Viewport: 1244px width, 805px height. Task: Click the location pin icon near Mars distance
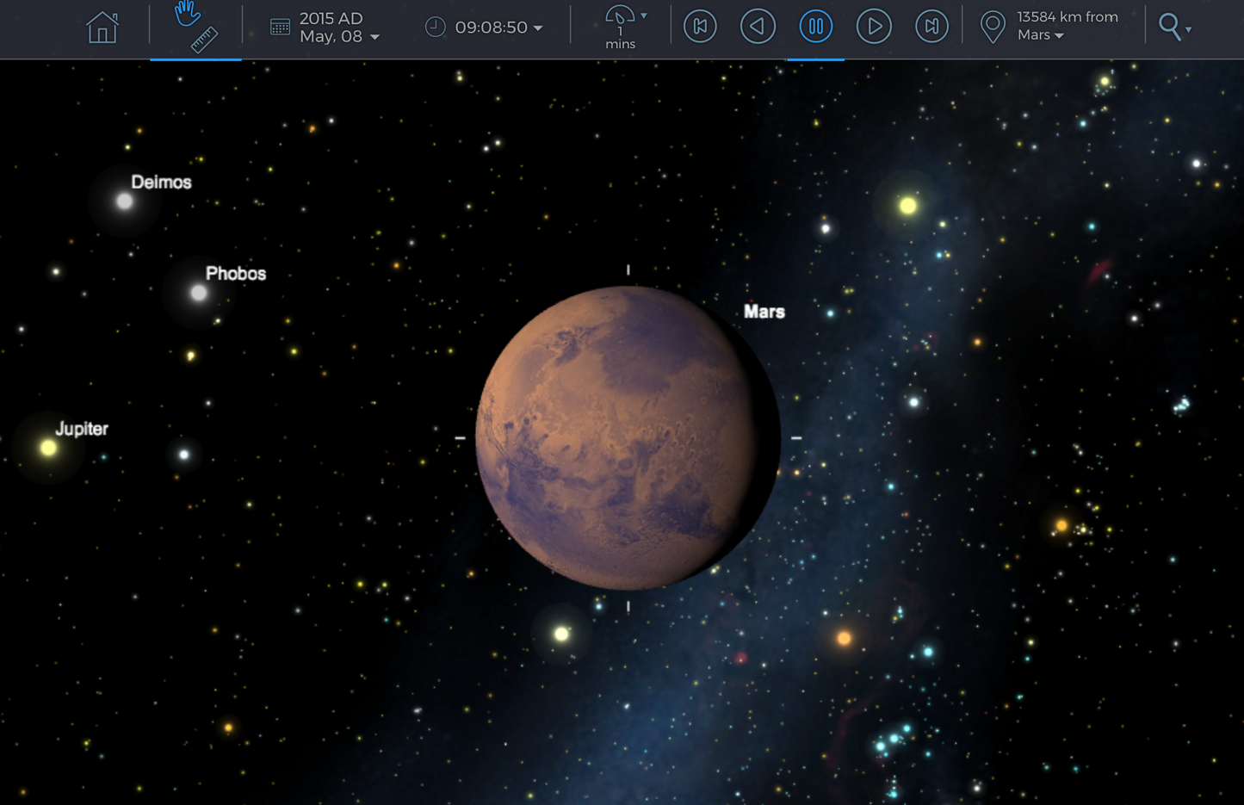[x=993, y=27]
